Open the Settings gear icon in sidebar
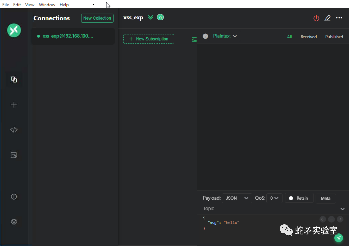The image size is (349, 246). click(14, 222)
